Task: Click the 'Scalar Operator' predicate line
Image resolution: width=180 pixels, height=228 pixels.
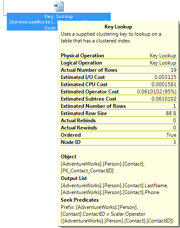Action: (x=103, y=214)
